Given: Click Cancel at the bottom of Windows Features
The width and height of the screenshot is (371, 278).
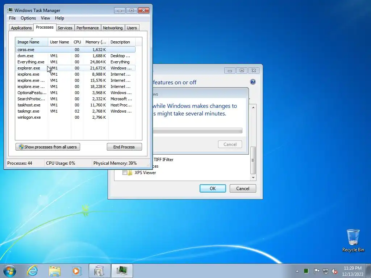Looking at the screenshot, I should tap(243, 188).
